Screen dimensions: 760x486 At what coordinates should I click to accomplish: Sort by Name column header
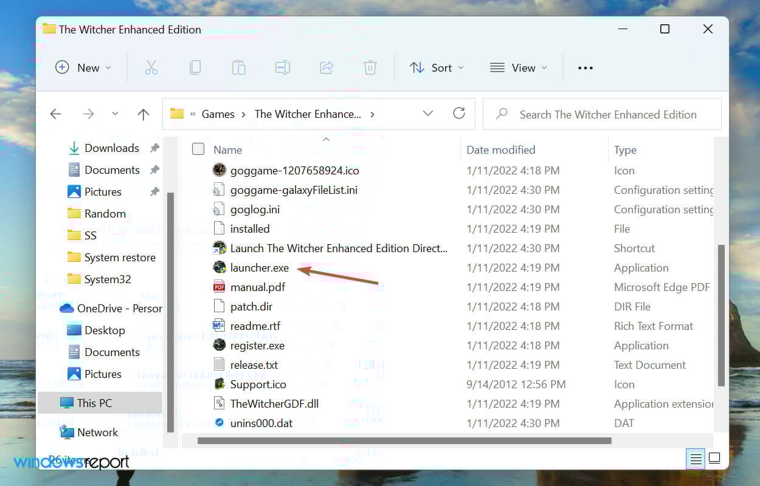pyautogui.click(x=227, y=149)
